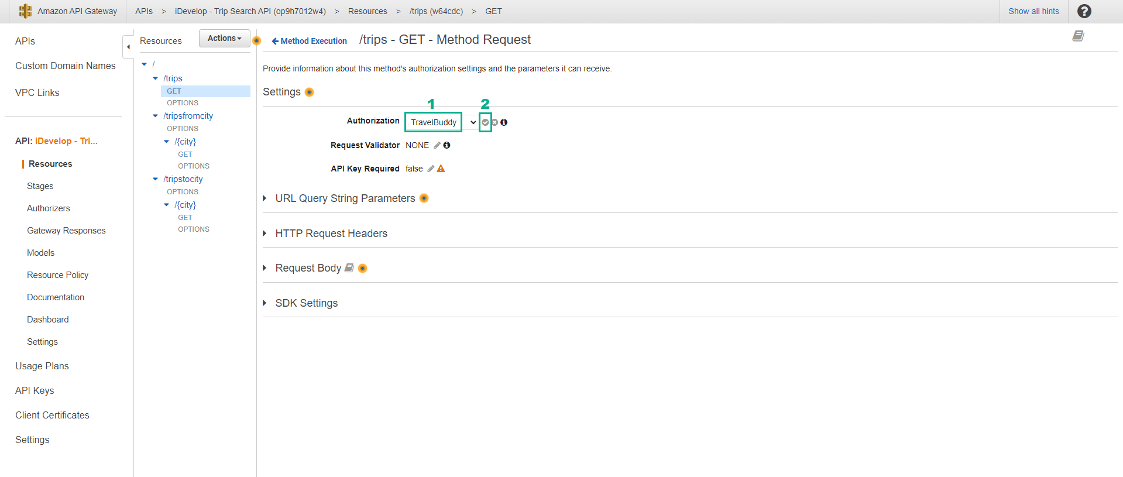This screenshot has width=1123, height=477.
Task: Cancel the authorization edit with the X icon
Action: (x=494, y=122)
